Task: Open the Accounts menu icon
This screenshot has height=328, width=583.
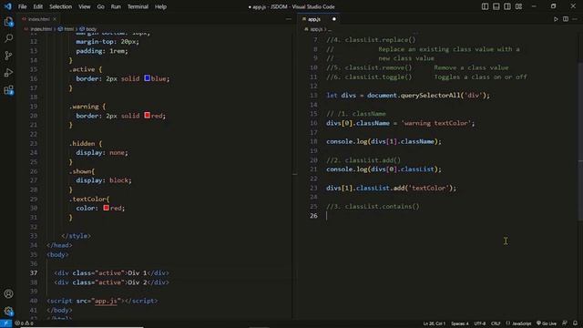Action: [8, 293]
